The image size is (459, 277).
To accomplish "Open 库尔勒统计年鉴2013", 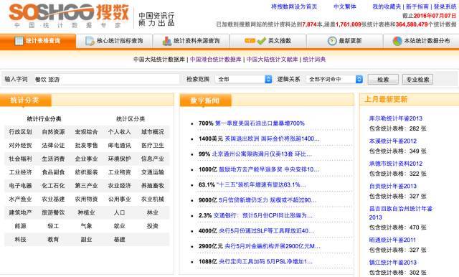I will pyautogui.click(x=396, y=118).
